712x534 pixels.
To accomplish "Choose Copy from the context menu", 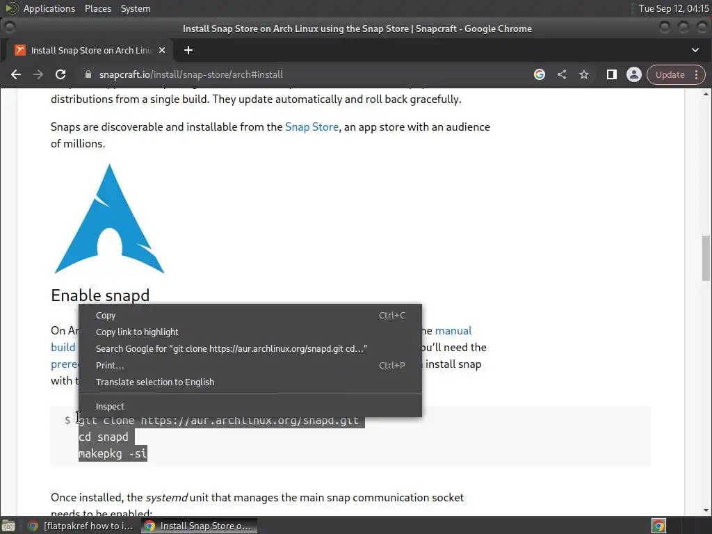I will coord(250,315).
